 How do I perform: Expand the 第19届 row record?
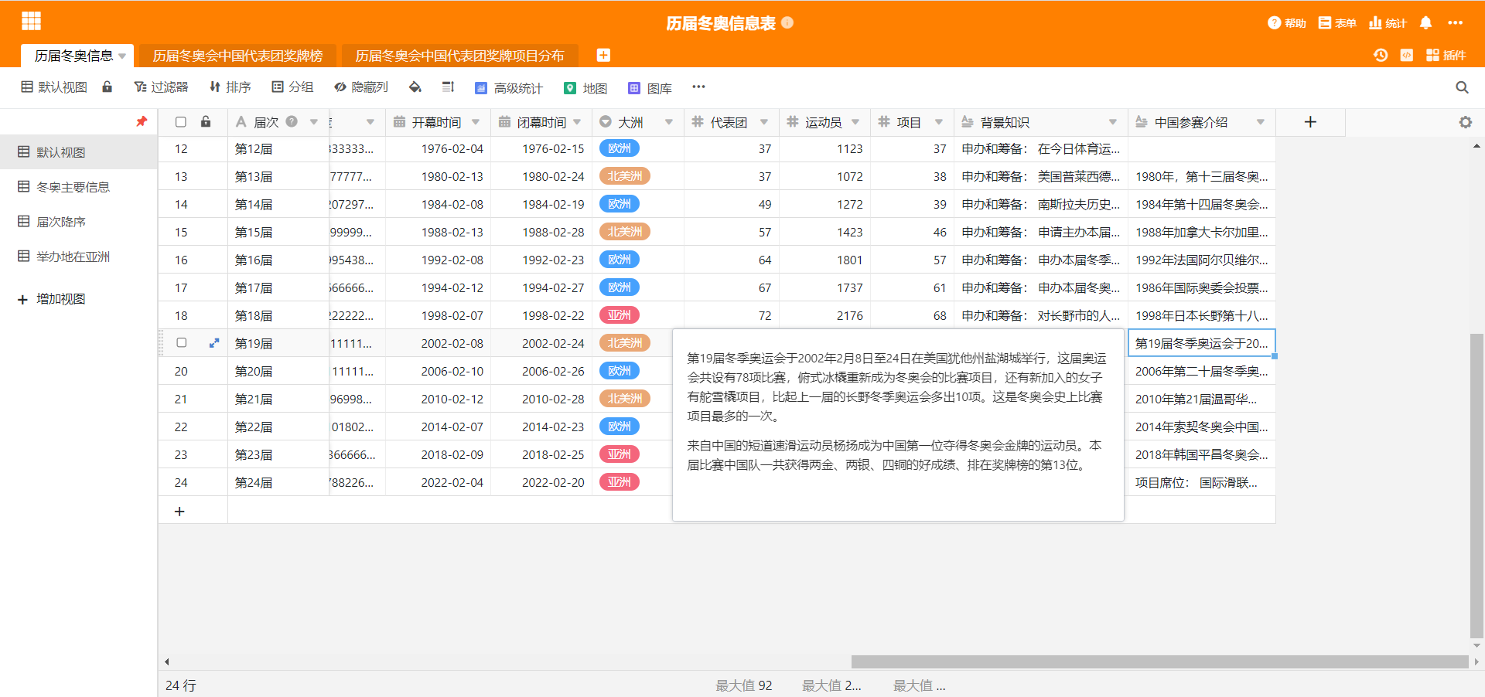coord(214,343)
